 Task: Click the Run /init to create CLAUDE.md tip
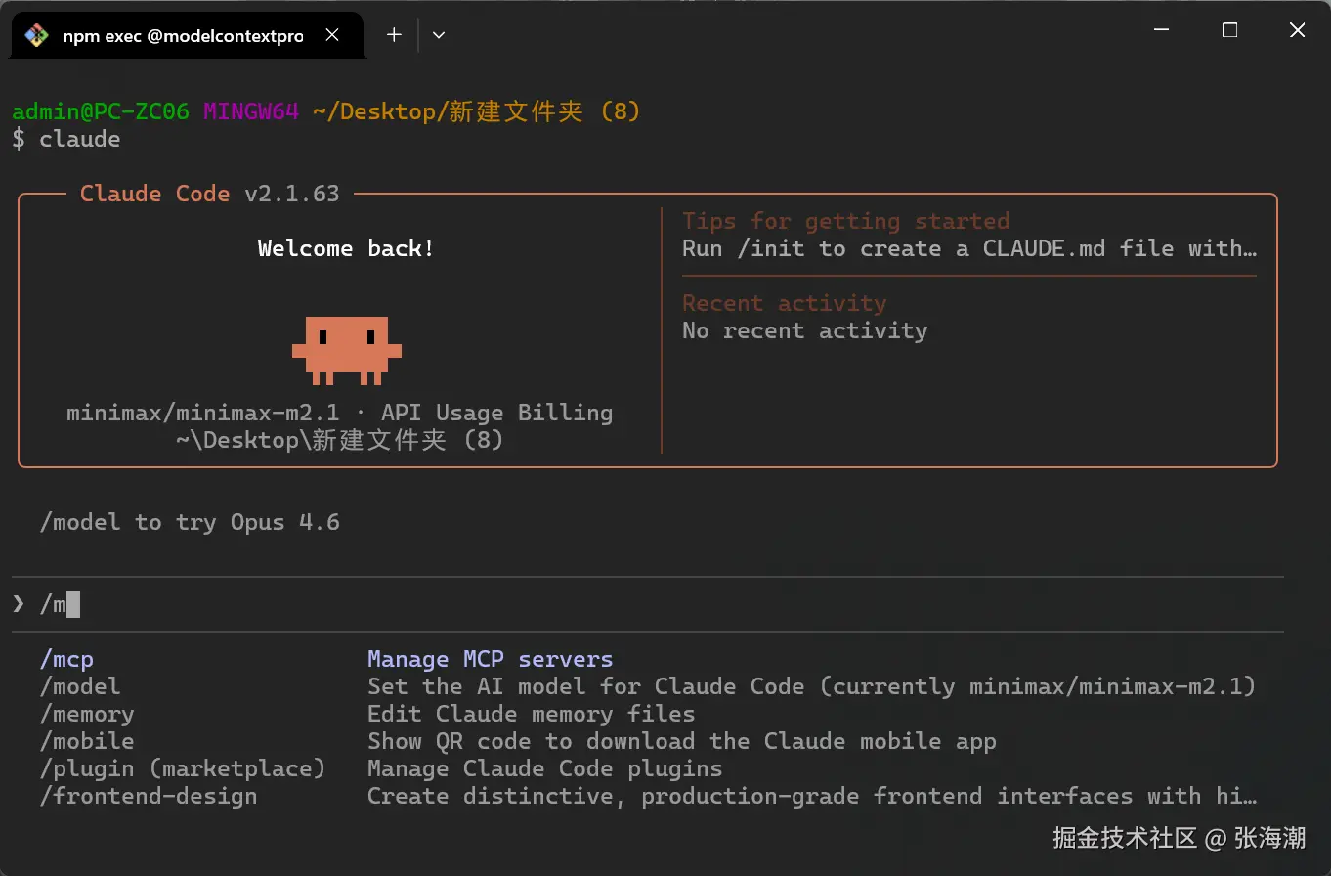tap(969, 248)
